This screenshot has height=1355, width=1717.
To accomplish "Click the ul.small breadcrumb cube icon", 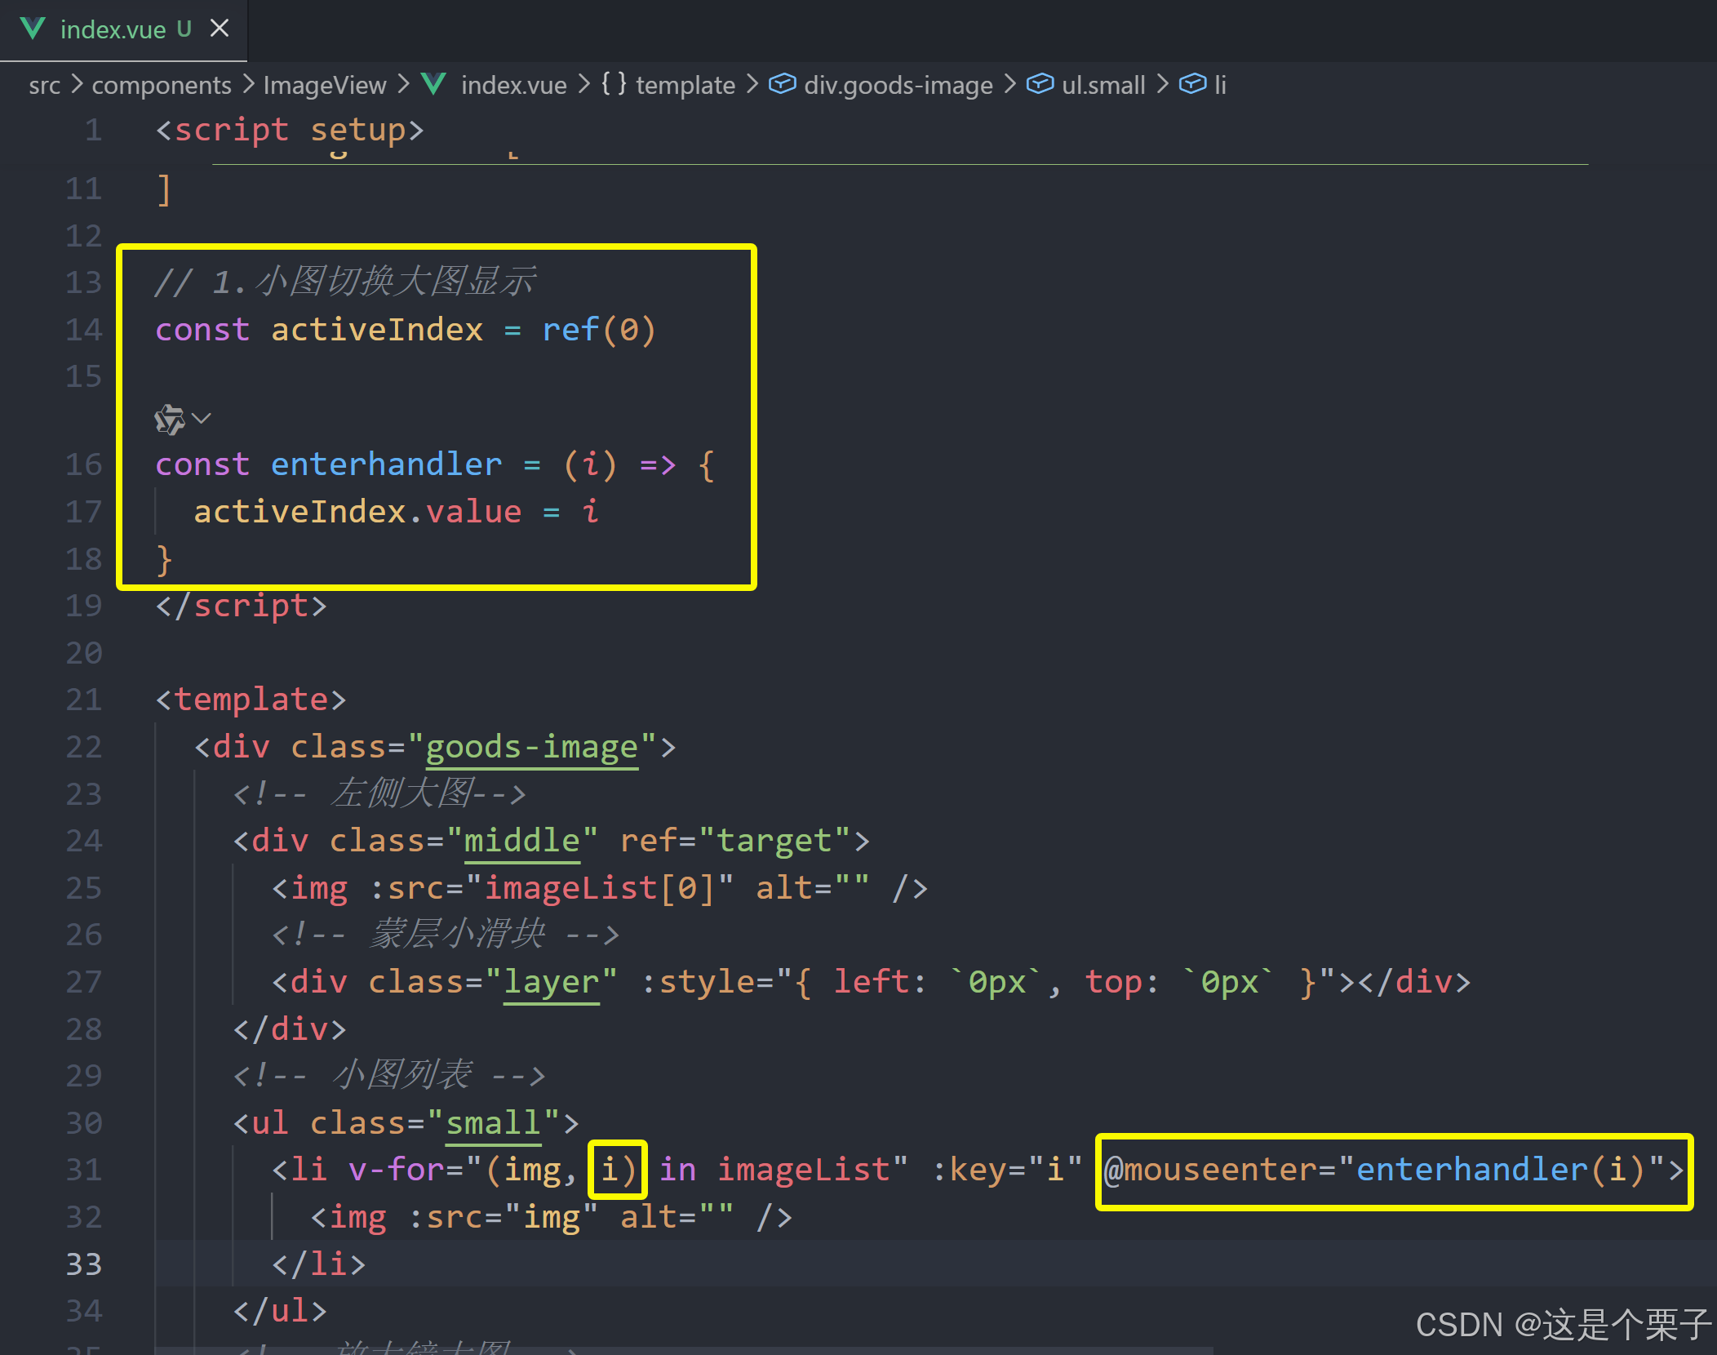I will 1039,84.
